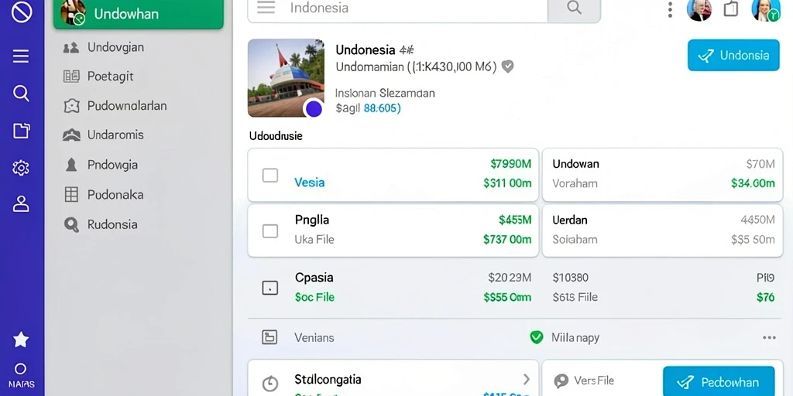793x396 pixels.
Task: Click the blue Undonsia button
Action: pyautogui.click(x=733, y=55)
